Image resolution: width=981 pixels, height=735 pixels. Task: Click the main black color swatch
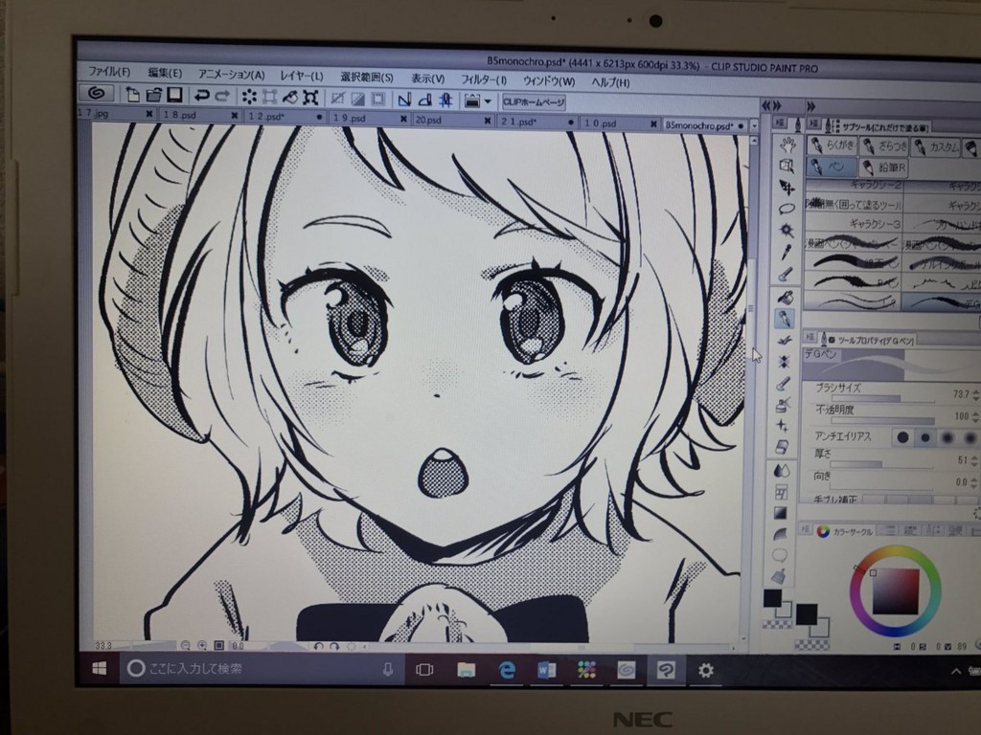point(773,598)
